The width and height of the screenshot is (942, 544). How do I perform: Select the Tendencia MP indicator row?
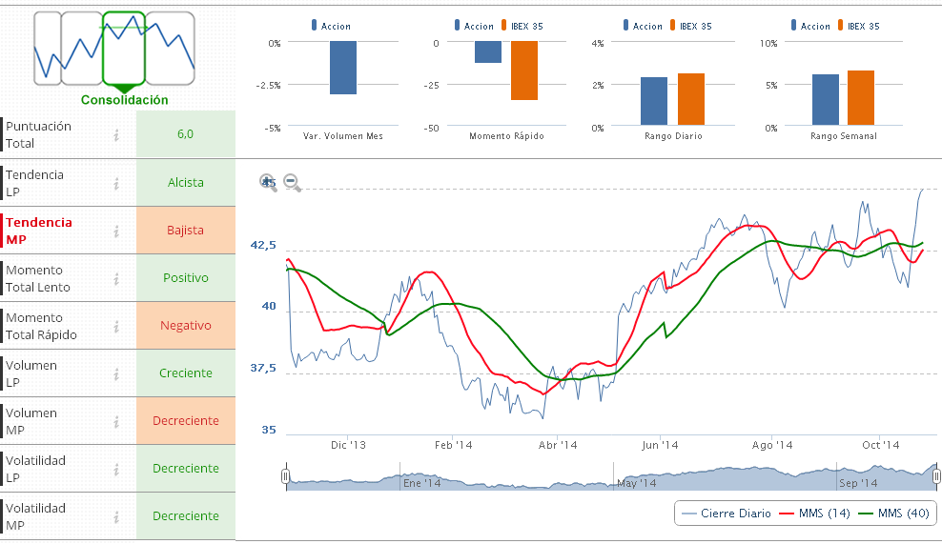57,231
